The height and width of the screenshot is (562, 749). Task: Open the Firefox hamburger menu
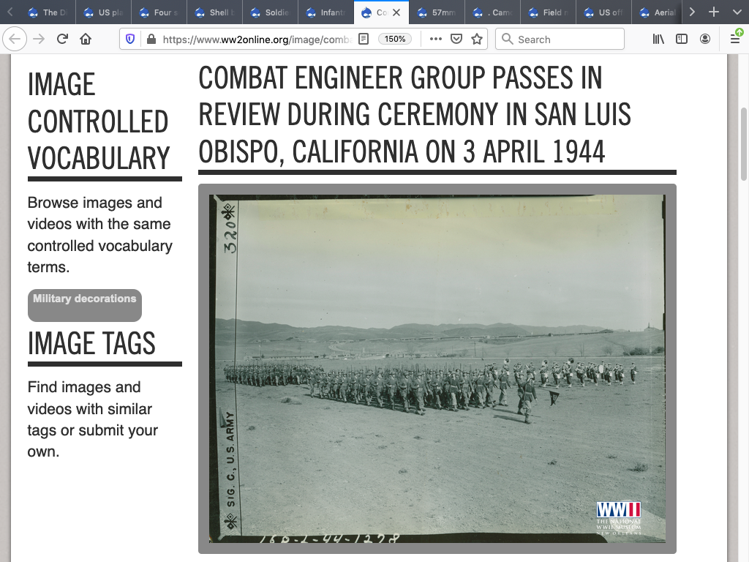tap(735, 40)
